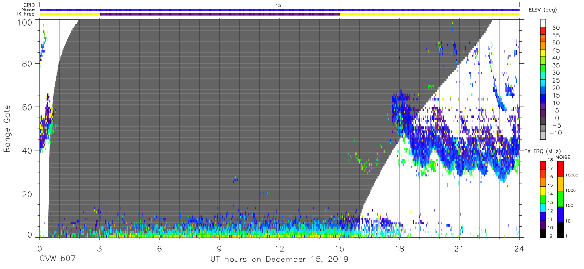The image size is (584, 269).
Task: Click the '35' value in the ELEV legend
Action: click(x=555, y=65)
